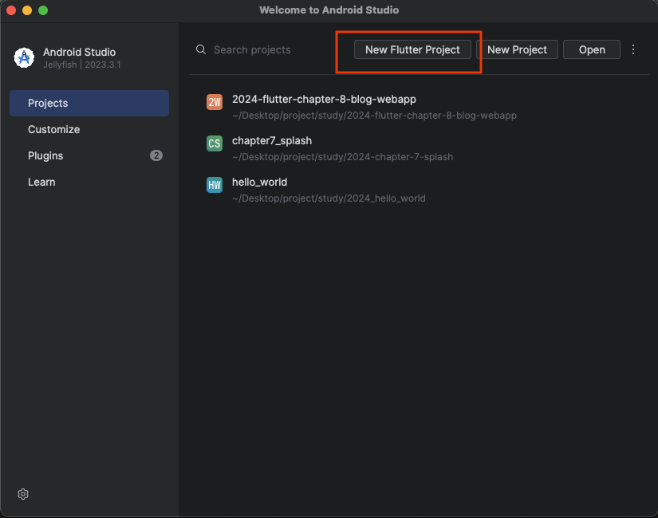Click the Jellyfish | 2023.3.1 version text
658x518 pixels.
coord(82,65)
